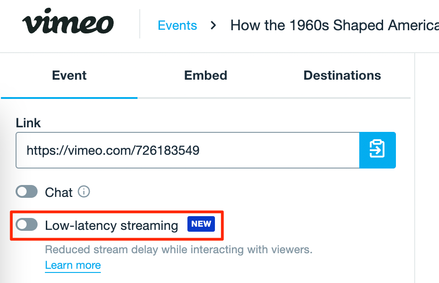Click the Chat label text

(x=59, y=192)
